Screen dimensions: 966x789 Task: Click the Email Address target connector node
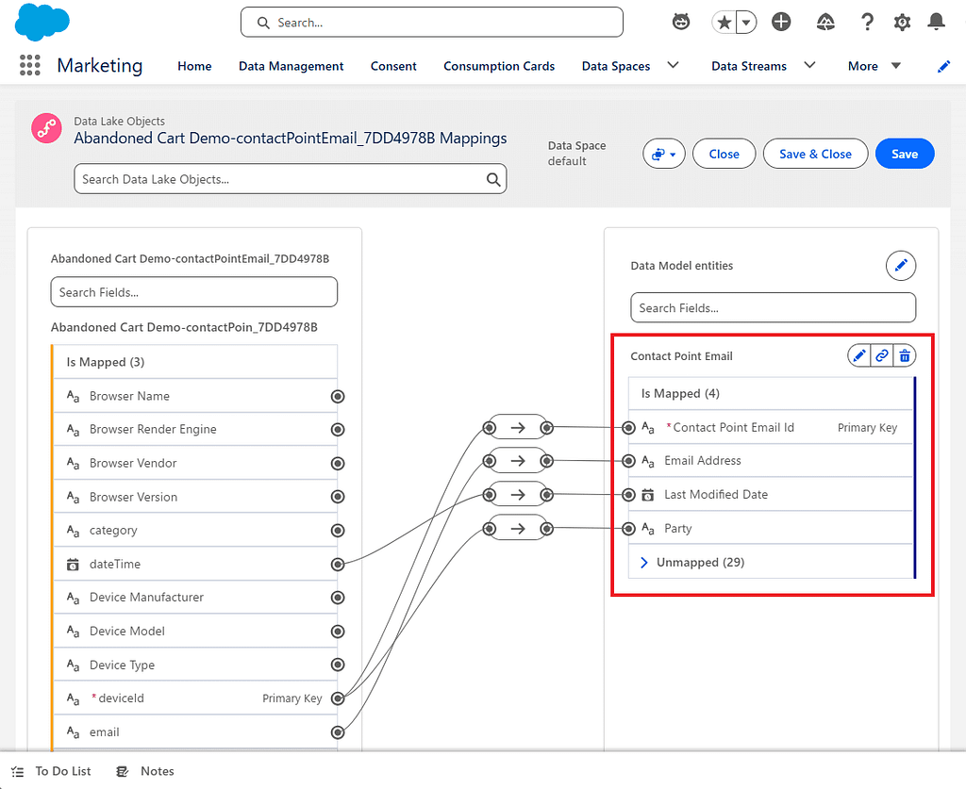[x=628, y=461]
